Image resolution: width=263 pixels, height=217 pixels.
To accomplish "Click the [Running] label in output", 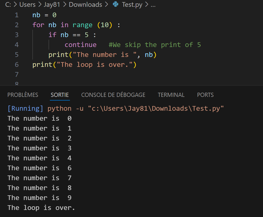I will (25, 109).
